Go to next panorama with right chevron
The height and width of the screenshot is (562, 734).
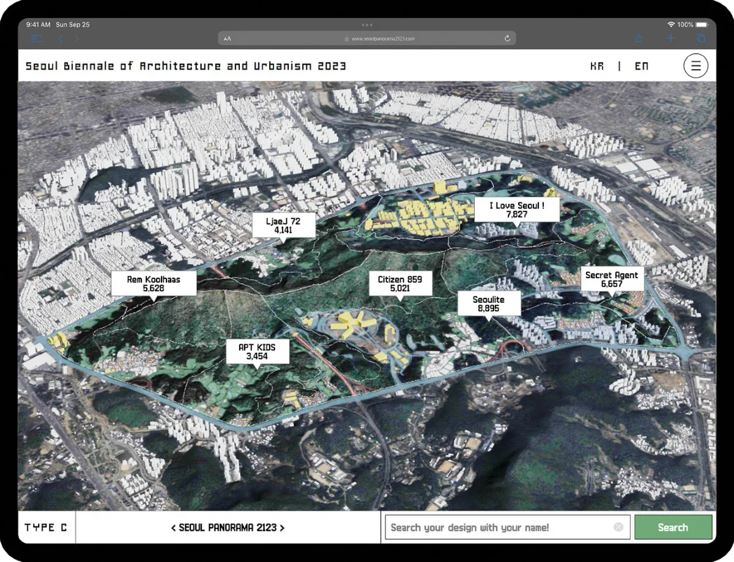point(282,527)
